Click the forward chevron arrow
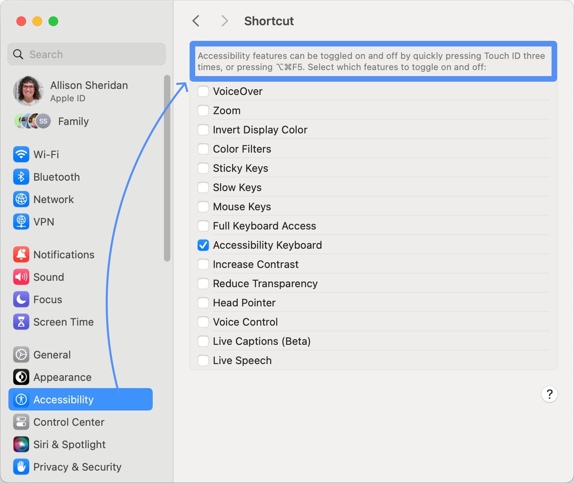The image size is (574, 483). (224, 21)
